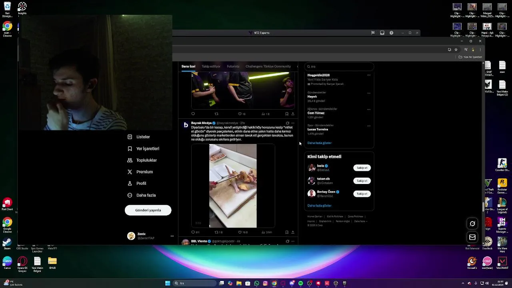Viewport: 512px width, 288px height.
Task: Open options for Hoşgeldin2026 trend
Action: point(369,75)
